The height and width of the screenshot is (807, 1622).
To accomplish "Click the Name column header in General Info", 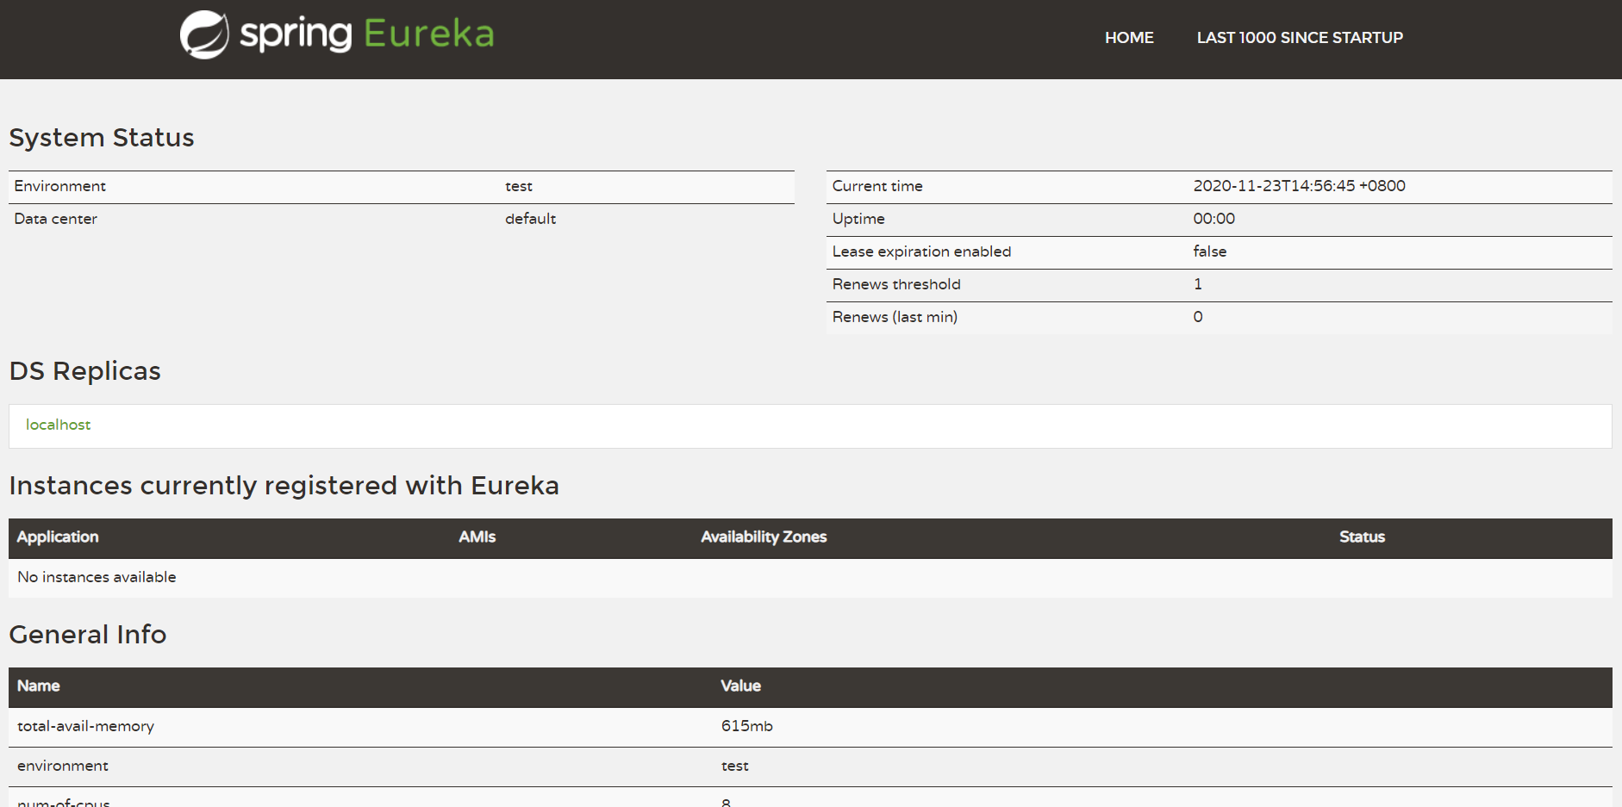I will point(39,686).
